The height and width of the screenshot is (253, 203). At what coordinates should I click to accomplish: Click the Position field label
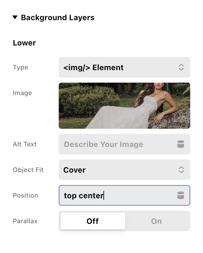click(25, 195)
